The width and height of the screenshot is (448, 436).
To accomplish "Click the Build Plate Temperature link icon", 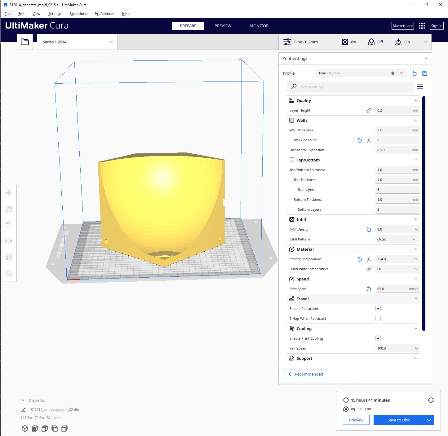I will pyautogui.click(x=369, y=269).
